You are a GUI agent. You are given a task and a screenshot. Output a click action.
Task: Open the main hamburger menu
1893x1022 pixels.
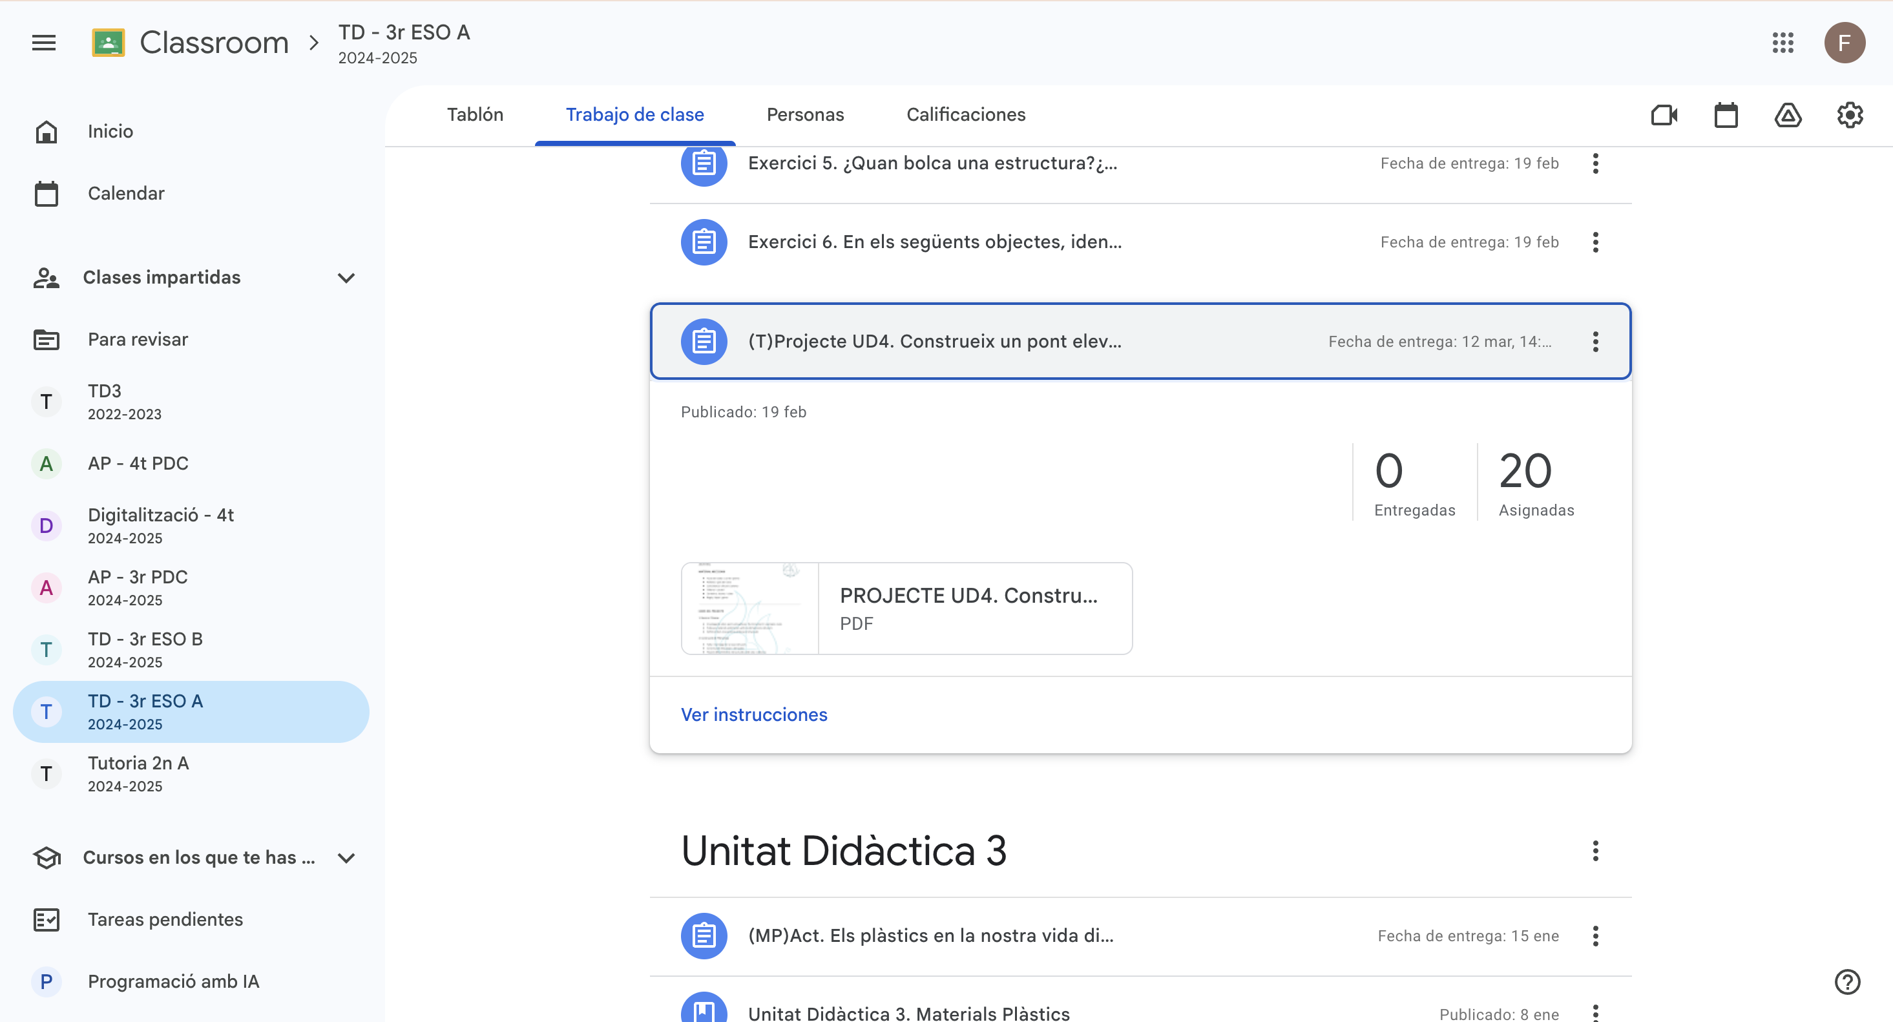coord(44,43)
